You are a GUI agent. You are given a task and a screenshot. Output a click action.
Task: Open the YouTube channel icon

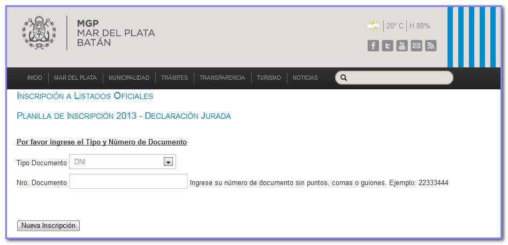[x=402, y=46]
